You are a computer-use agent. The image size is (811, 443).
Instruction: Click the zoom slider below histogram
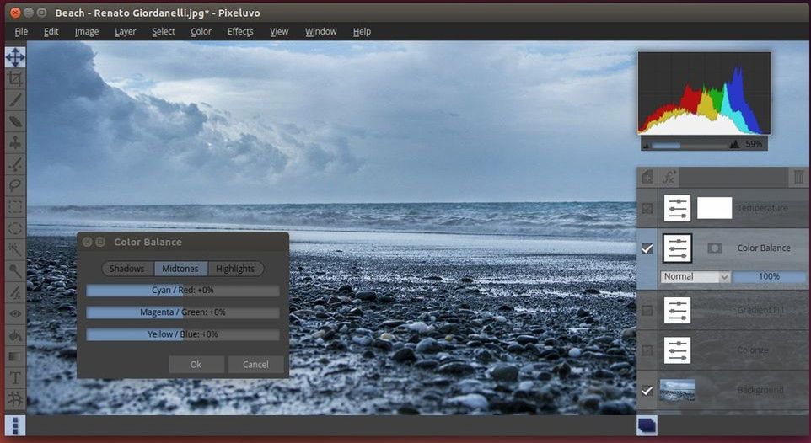coord(690,146)
